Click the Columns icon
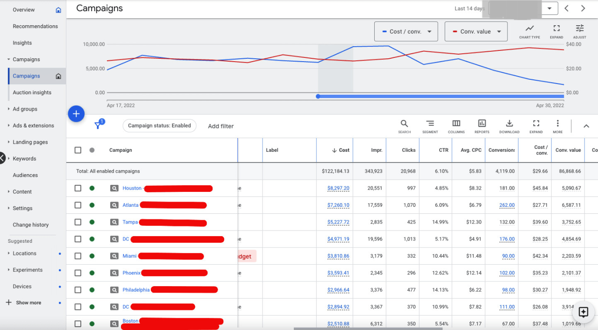The height and width of the screenshot is (330, 598). click(x=456, y=124)
